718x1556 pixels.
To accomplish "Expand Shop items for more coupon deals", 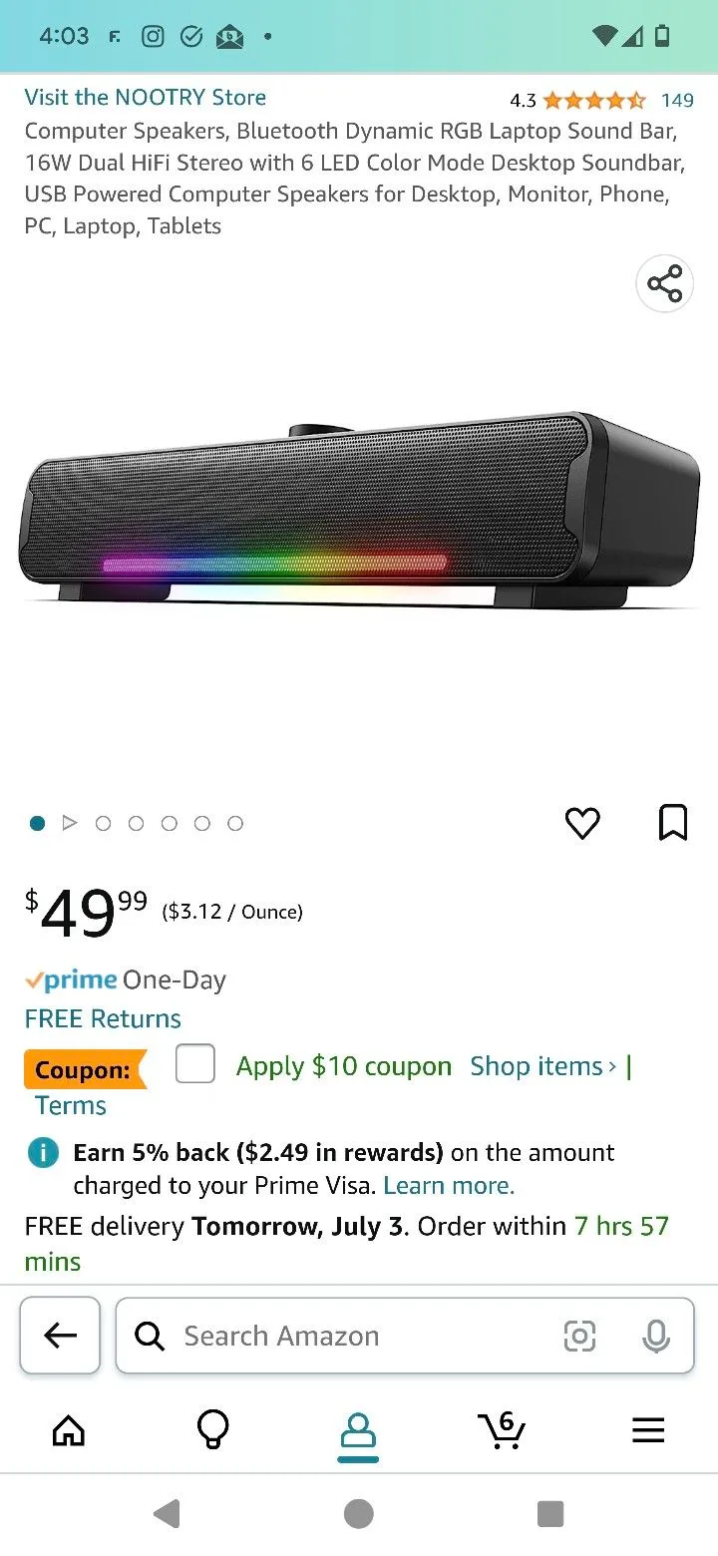I will click(x=543, y=1065).
